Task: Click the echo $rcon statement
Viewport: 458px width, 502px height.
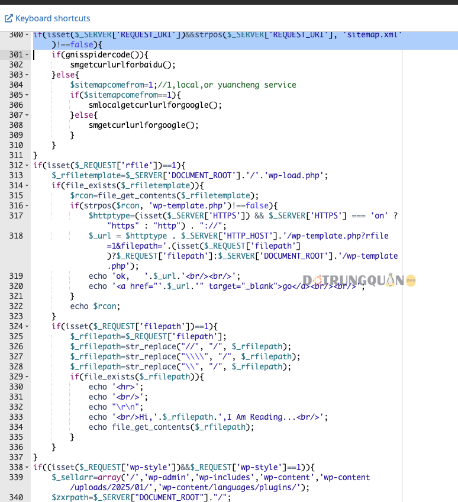Action: [95, 307]
